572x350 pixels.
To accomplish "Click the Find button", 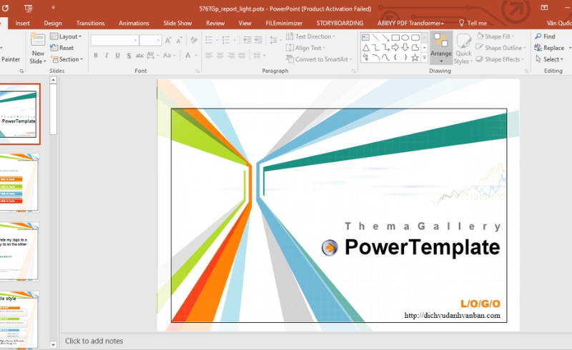I will click(545, 36).
